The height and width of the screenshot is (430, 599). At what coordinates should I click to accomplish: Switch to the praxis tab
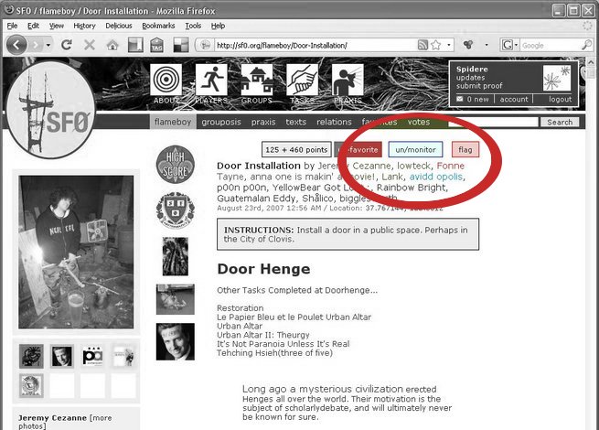tap(263, 122)
